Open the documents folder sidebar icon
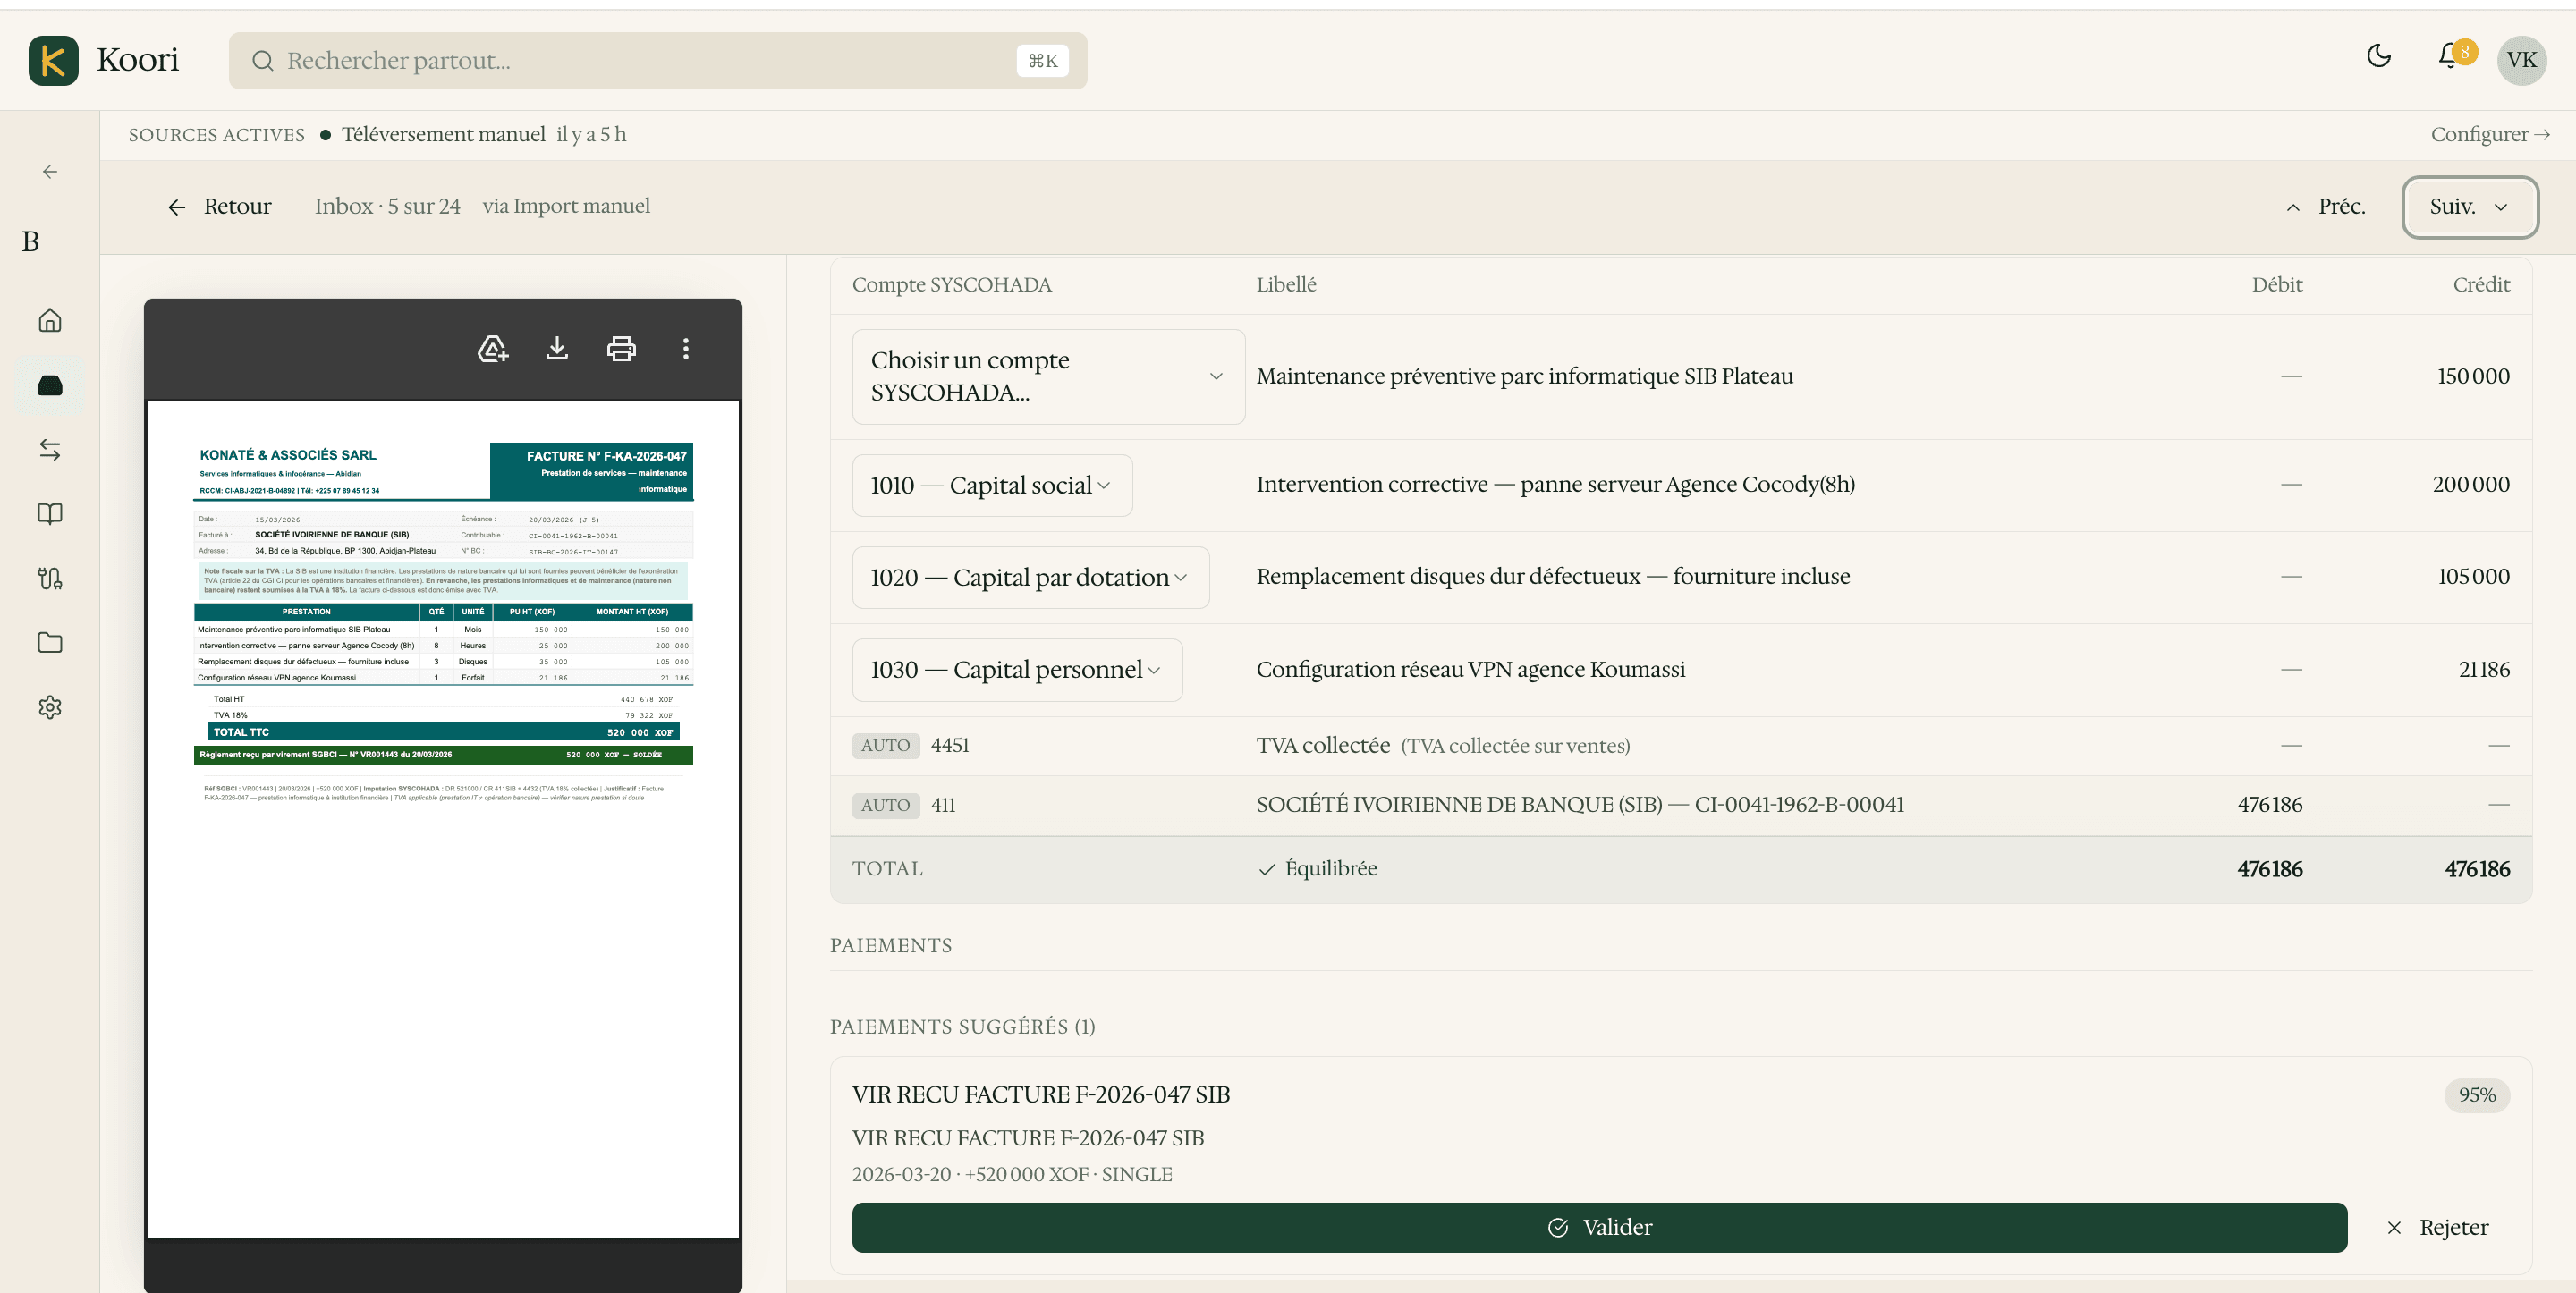The width and height of the screenshot is (2576, 1293). pos(50,642)
